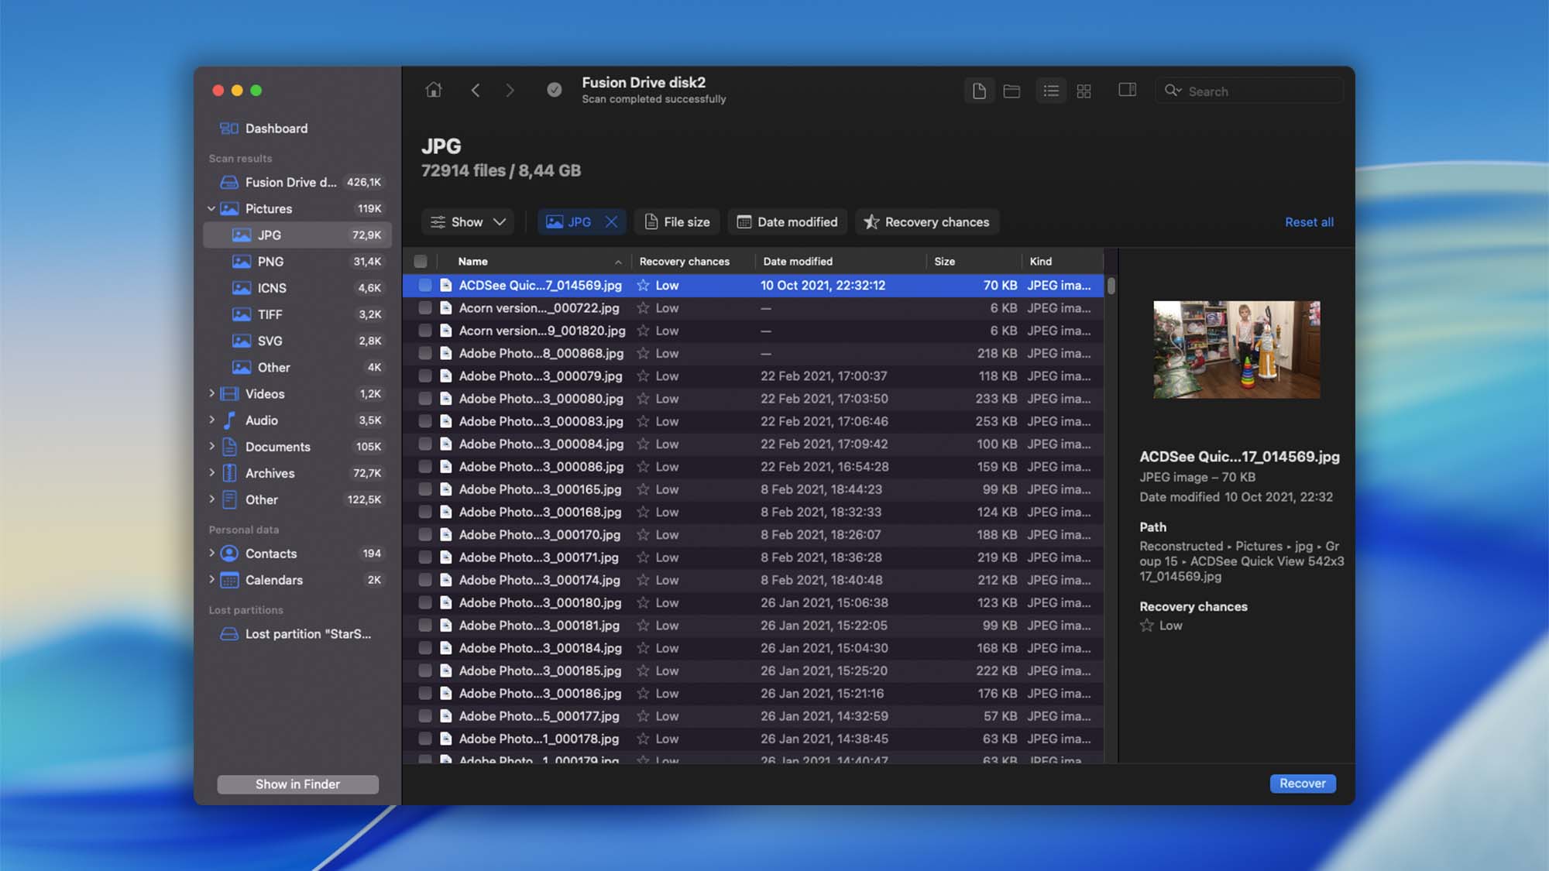Screen dimensions: 1549x871
Task: Click the Recover button
Action: point(1302,784)
